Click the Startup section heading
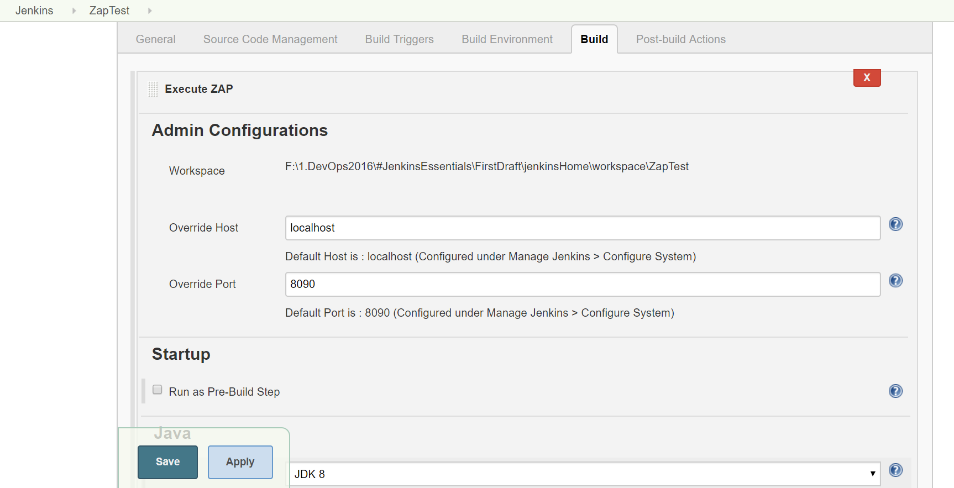Image resolution: width=954 pixels, height=488 pixels. point(181,354)
